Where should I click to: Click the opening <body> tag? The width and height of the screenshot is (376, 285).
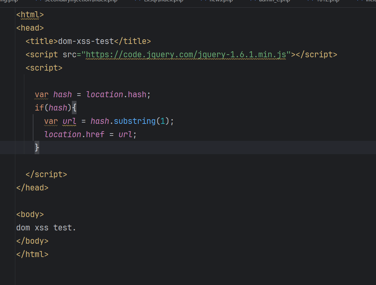tap(30, 214)
